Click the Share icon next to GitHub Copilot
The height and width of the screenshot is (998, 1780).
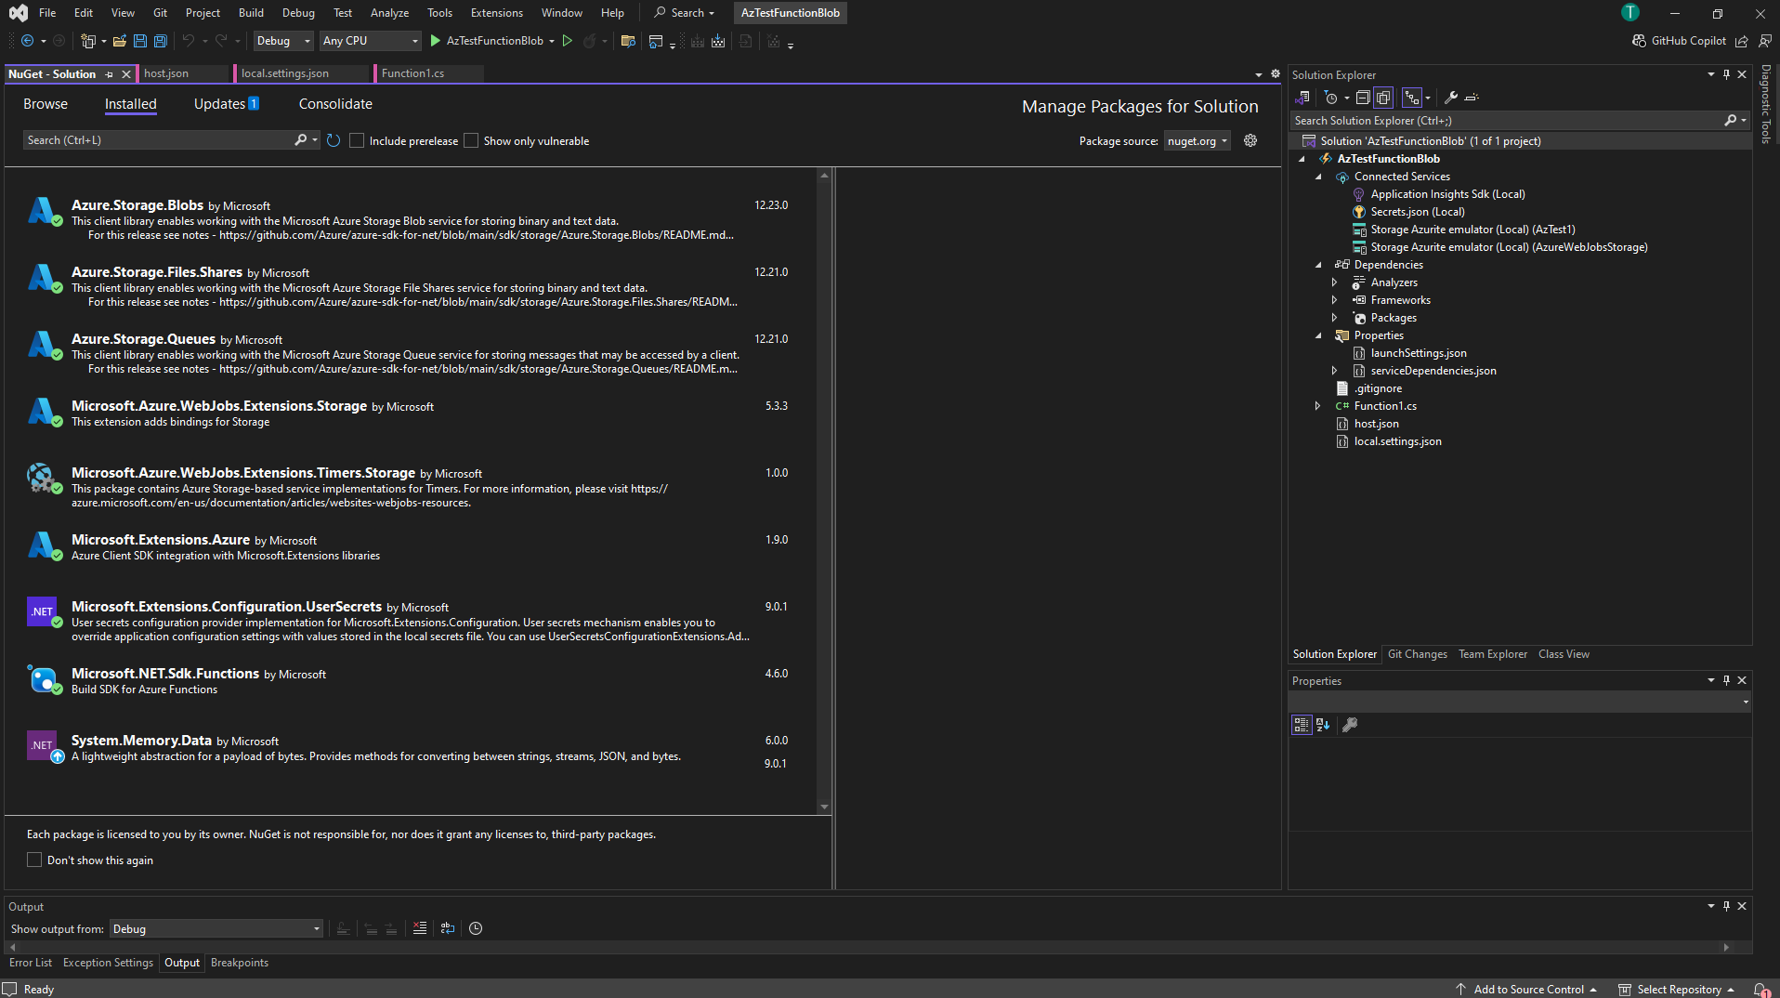(x=1742, y=41)
